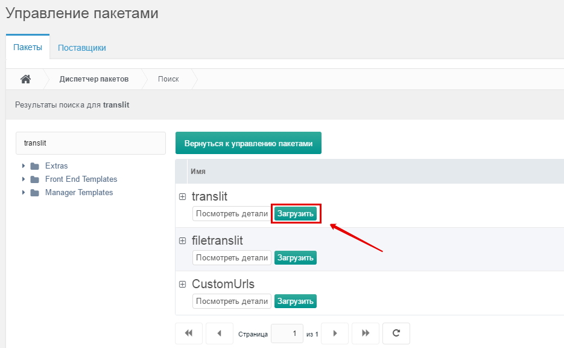This screenshot has height=348, width=564.
Task: Click Вернуться к управлению пакетами button
Action: (x=248, y=143)
